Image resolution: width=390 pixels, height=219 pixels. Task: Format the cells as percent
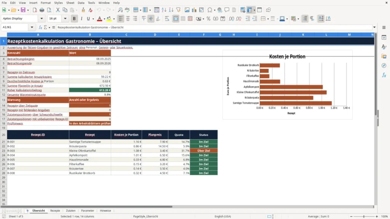(x=208, y=19)
